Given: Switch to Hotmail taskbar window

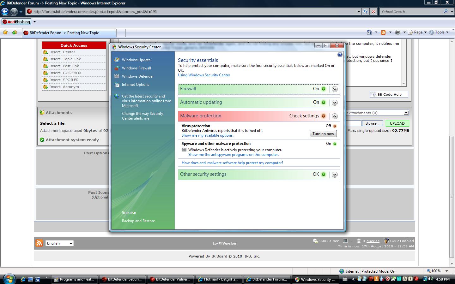Looking at the screenshot, I should point(218,279).
